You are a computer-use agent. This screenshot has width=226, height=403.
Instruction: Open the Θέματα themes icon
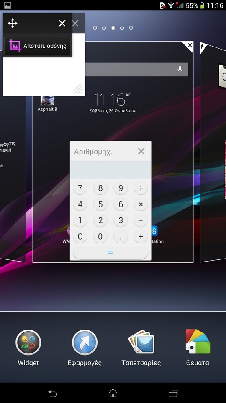click(198, 341)
